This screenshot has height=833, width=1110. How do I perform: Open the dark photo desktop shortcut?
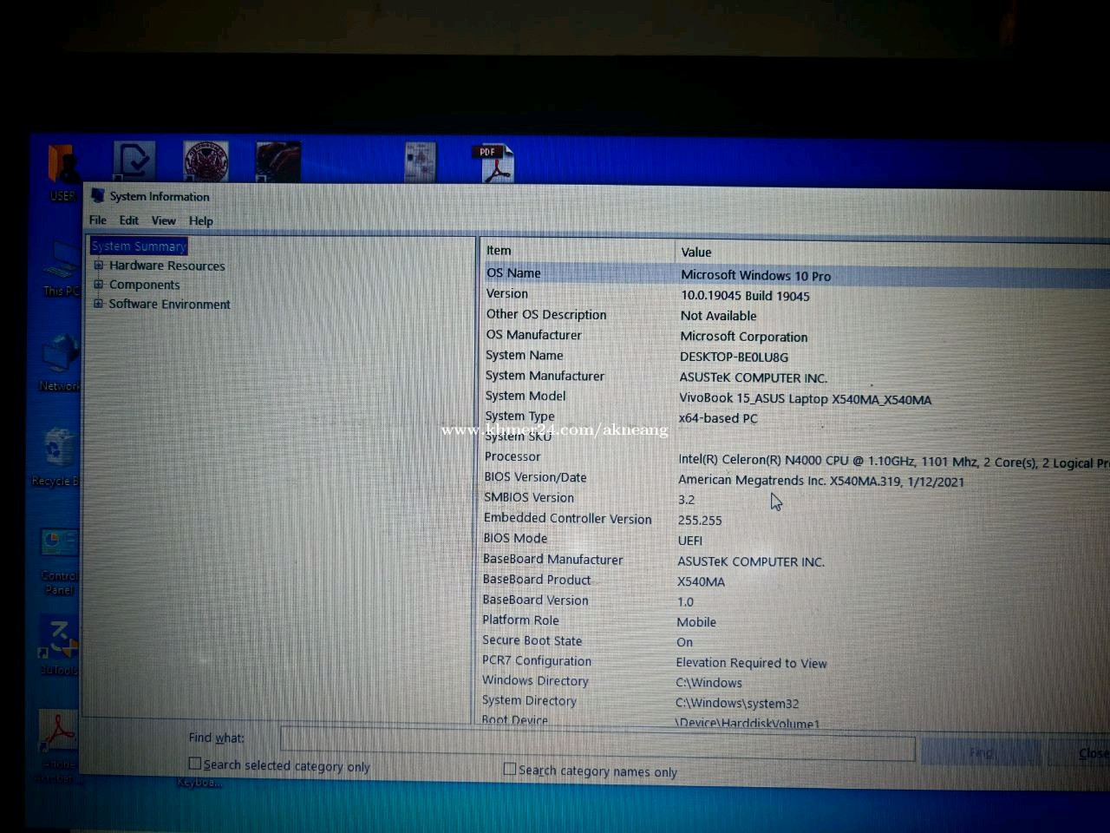point(277,162)
